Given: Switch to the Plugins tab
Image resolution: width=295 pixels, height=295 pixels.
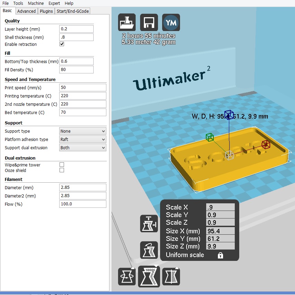Looking at the screenshot, I should (x=46, y=11).
